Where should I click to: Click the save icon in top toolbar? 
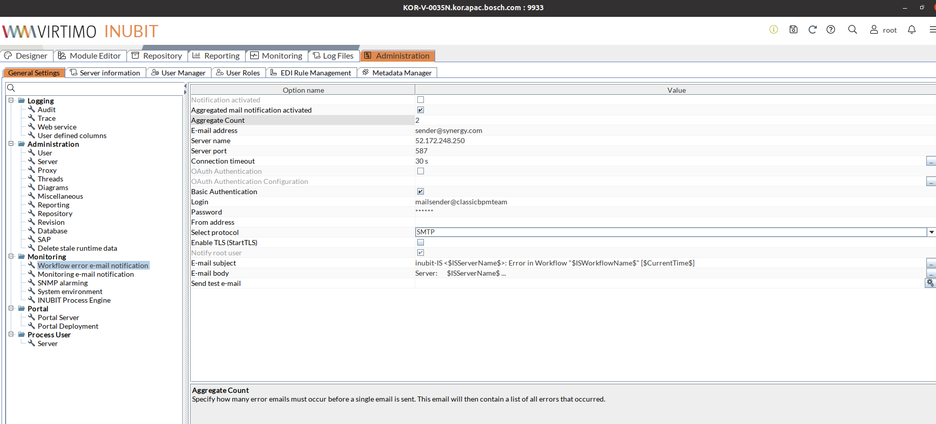[793, 30]
